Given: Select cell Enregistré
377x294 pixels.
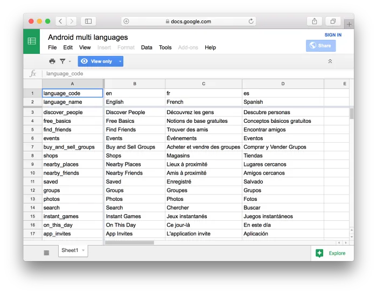Looking at the screenshot, I should click(204, 182).
